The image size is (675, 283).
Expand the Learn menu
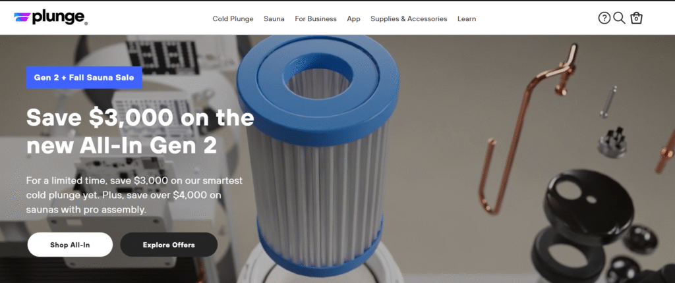(467, 19)
